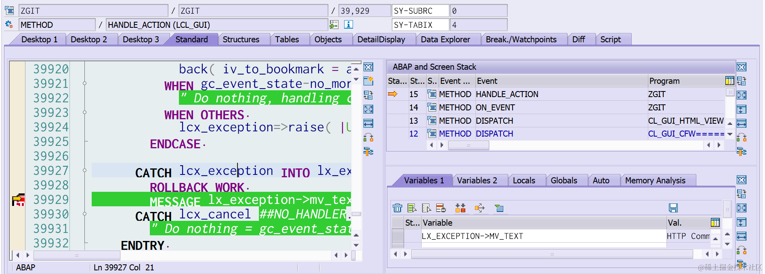Delete variables with the trash icon
The height and width of the screenshot is (274, 765).
[397, 208]
